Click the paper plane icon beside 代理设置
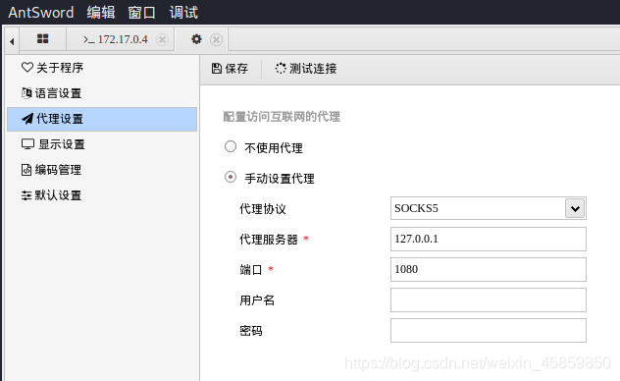This screenshot has height=381, width=620. point(27,119)
